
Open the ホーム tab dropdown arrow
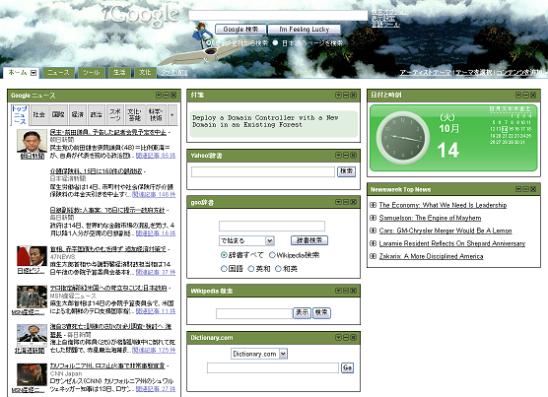pyautogui.click(x=34, y=73)
